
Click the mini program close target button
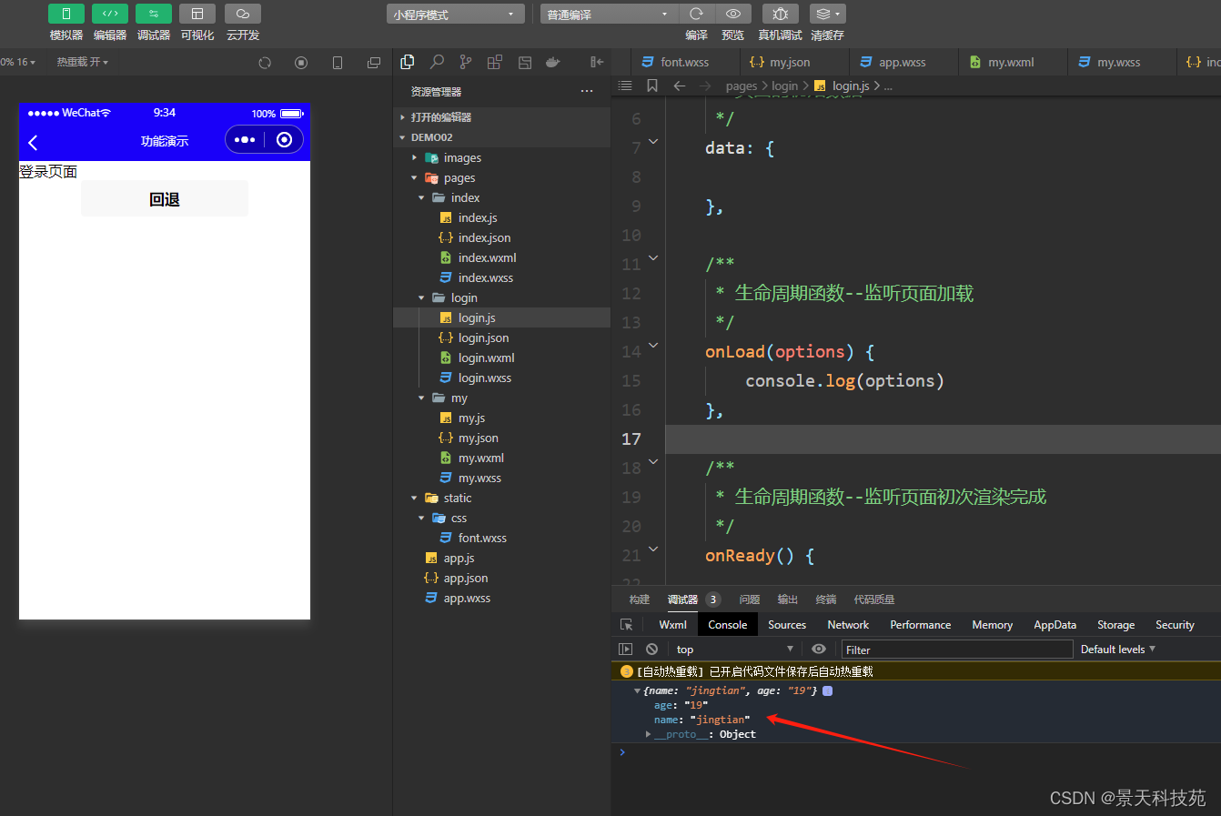click(284, 139)
